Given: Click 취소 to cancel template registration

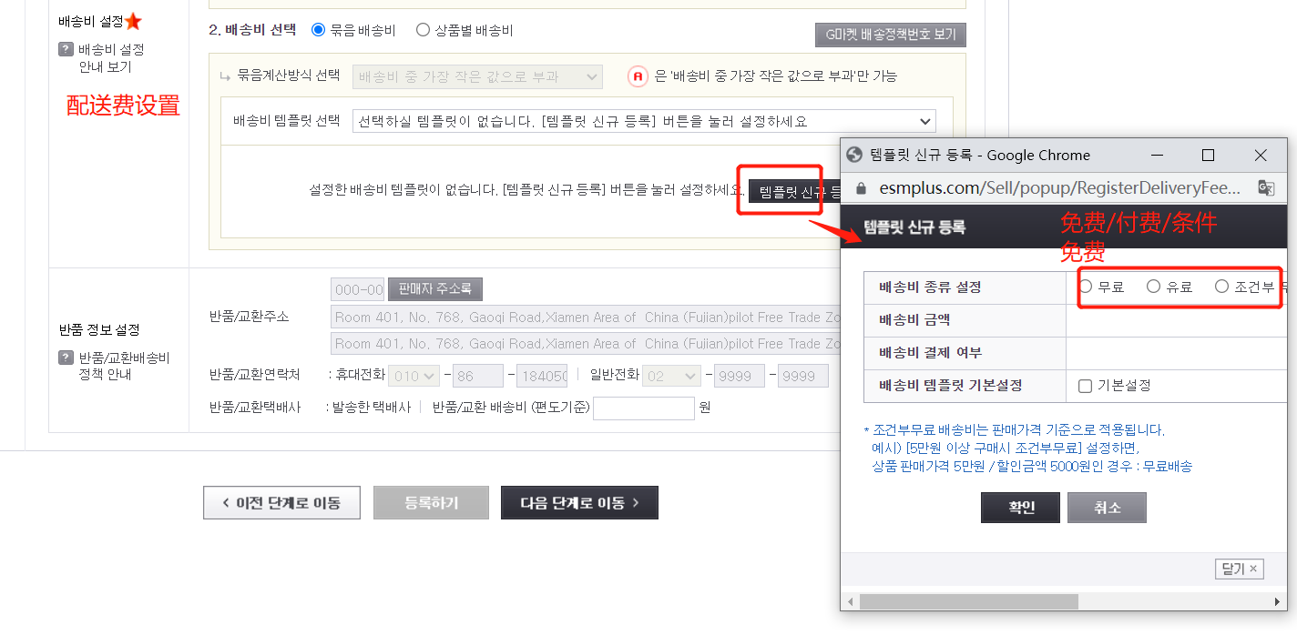Looking at the screenshot, I should pyautogui.click(x=1107, y=508).
